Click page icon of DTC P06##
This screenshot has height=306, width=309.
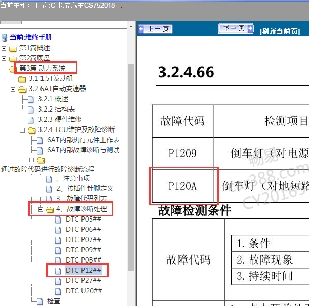click(58, 230)
